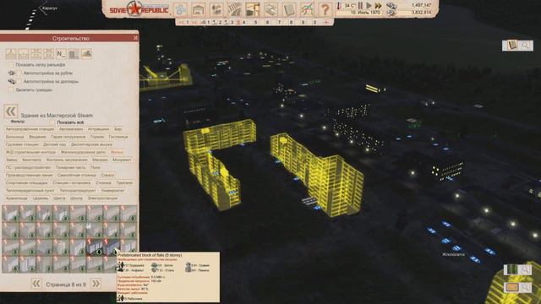
Task: Close the Строительство panel
Action: click(x=135, y=38)
